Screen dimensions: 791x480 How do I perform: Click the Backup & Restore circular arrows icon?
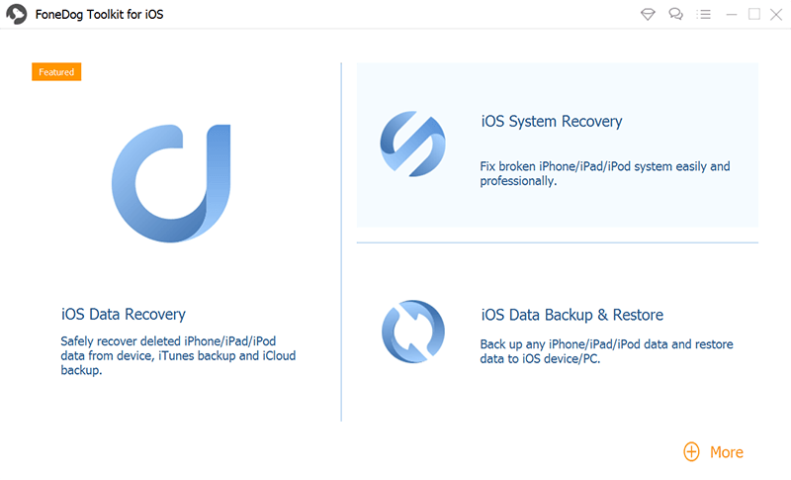[x=413, y=332]
